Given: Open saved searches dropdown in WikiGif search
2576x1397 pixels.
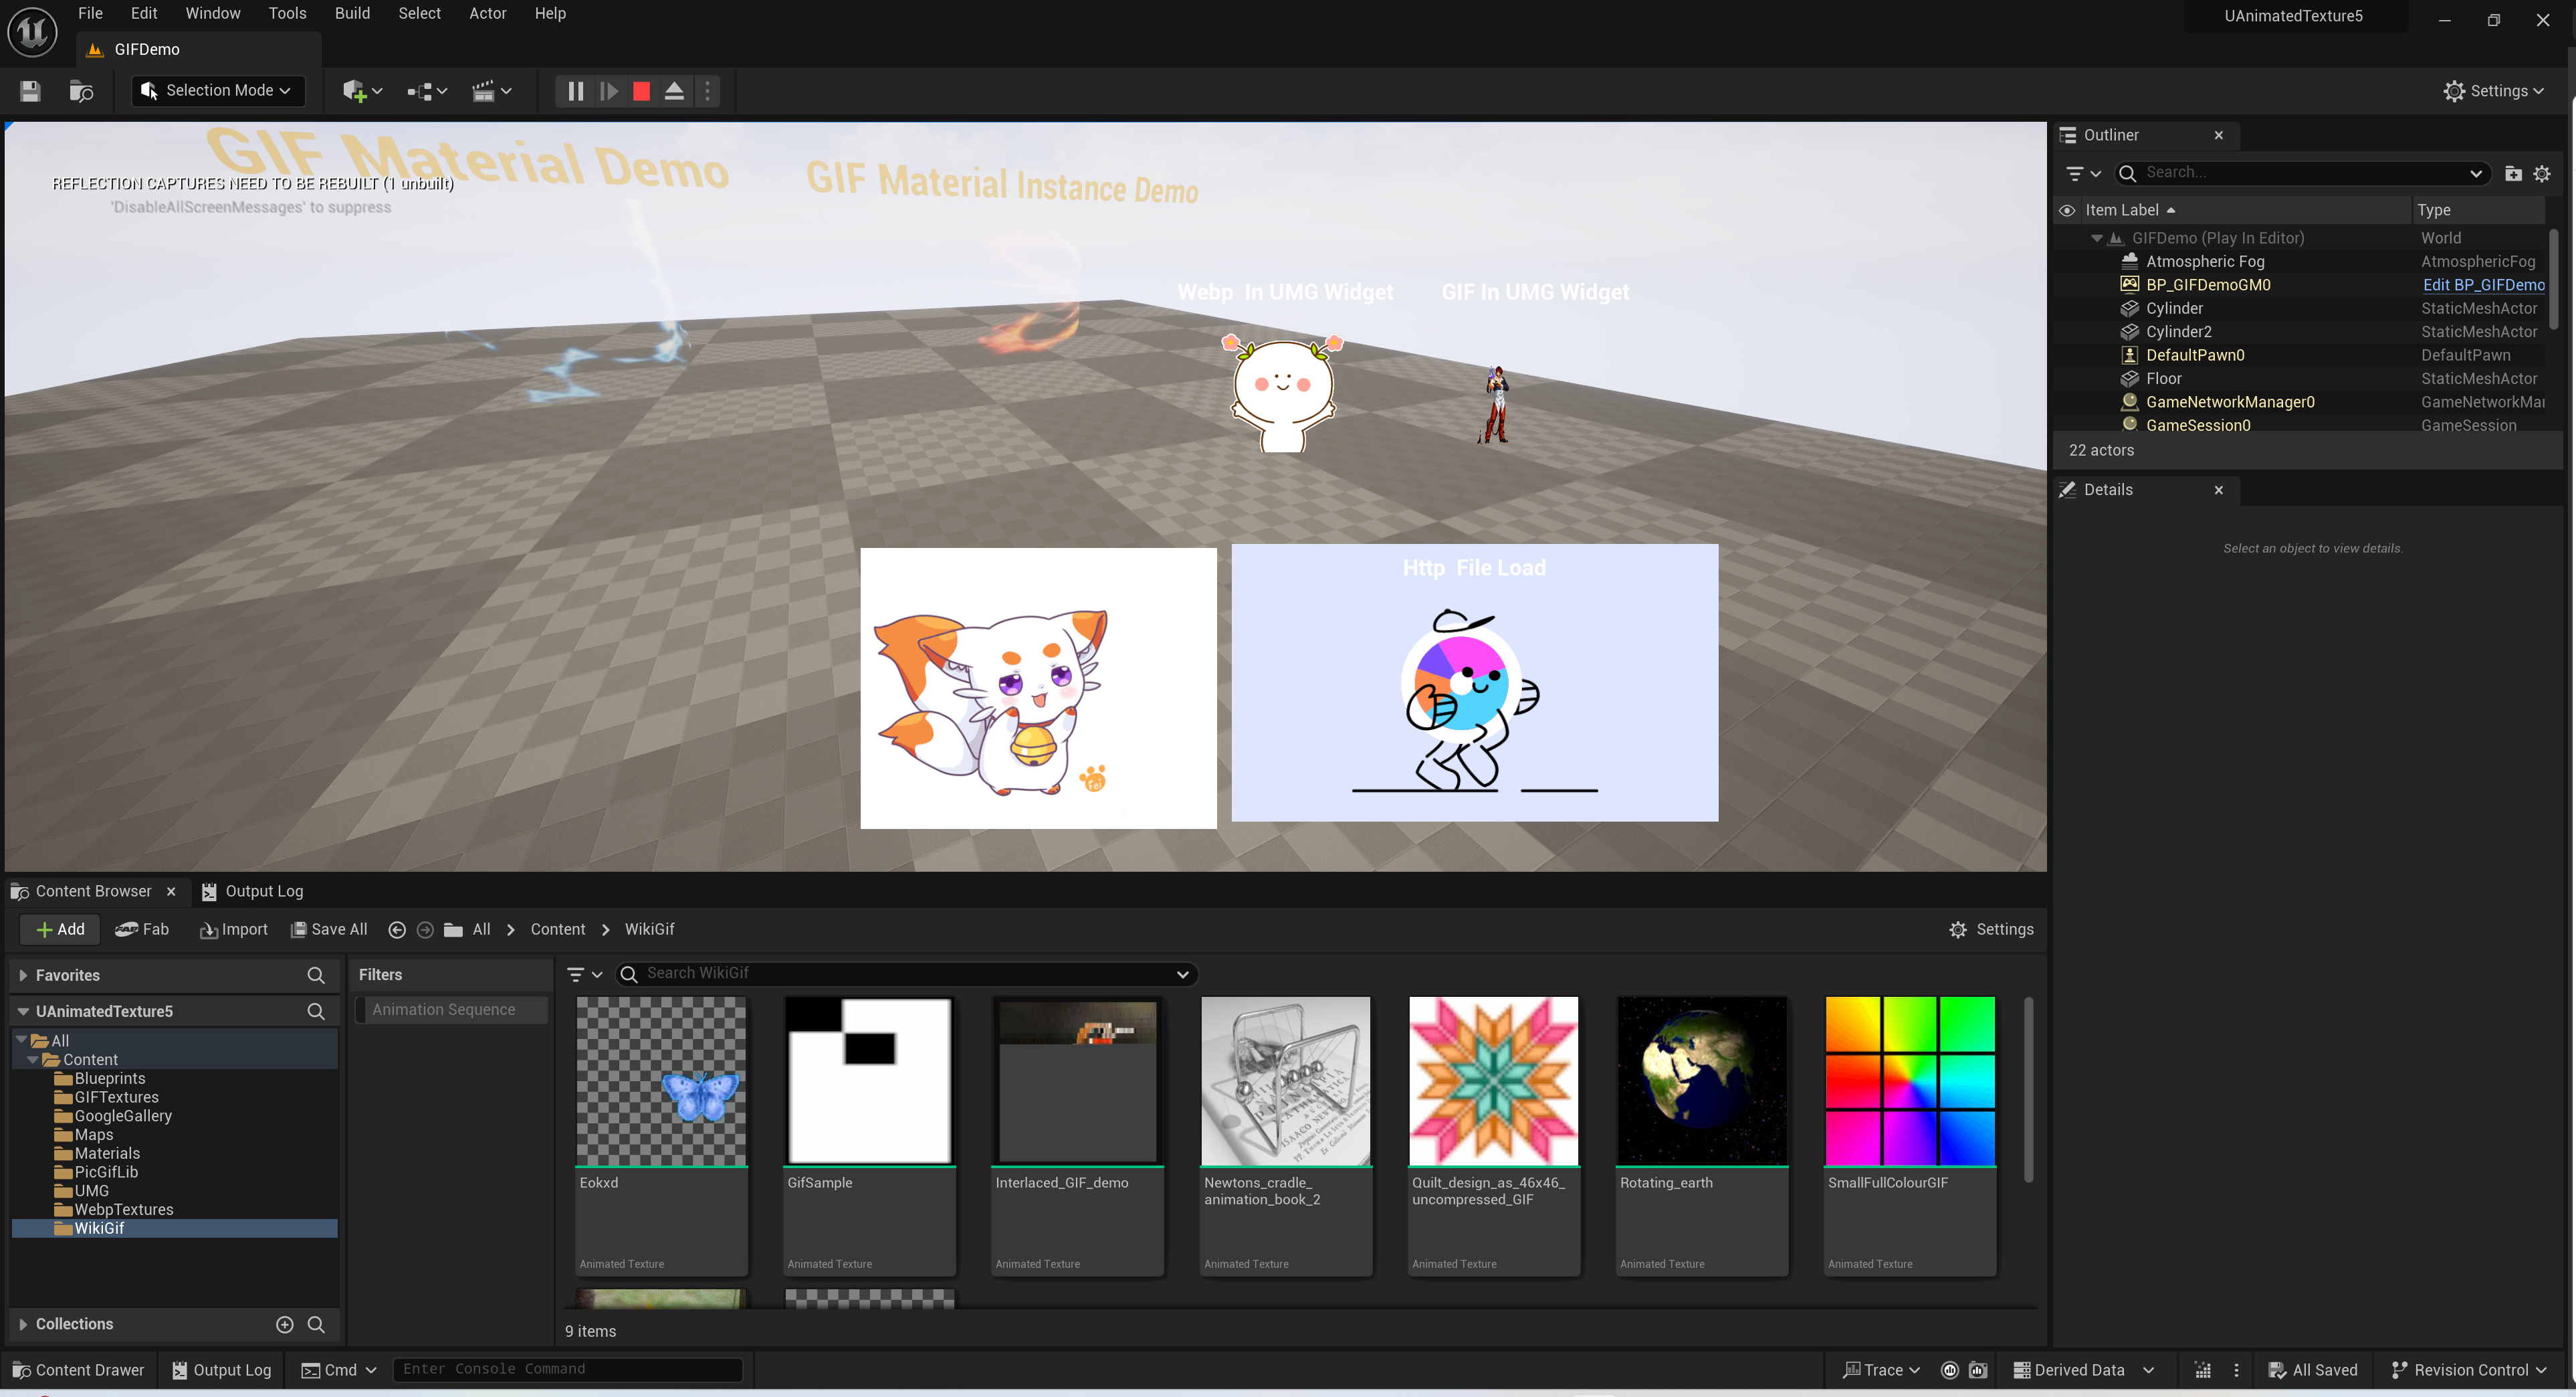Looking at the screenshot, I should [1183, 973].
